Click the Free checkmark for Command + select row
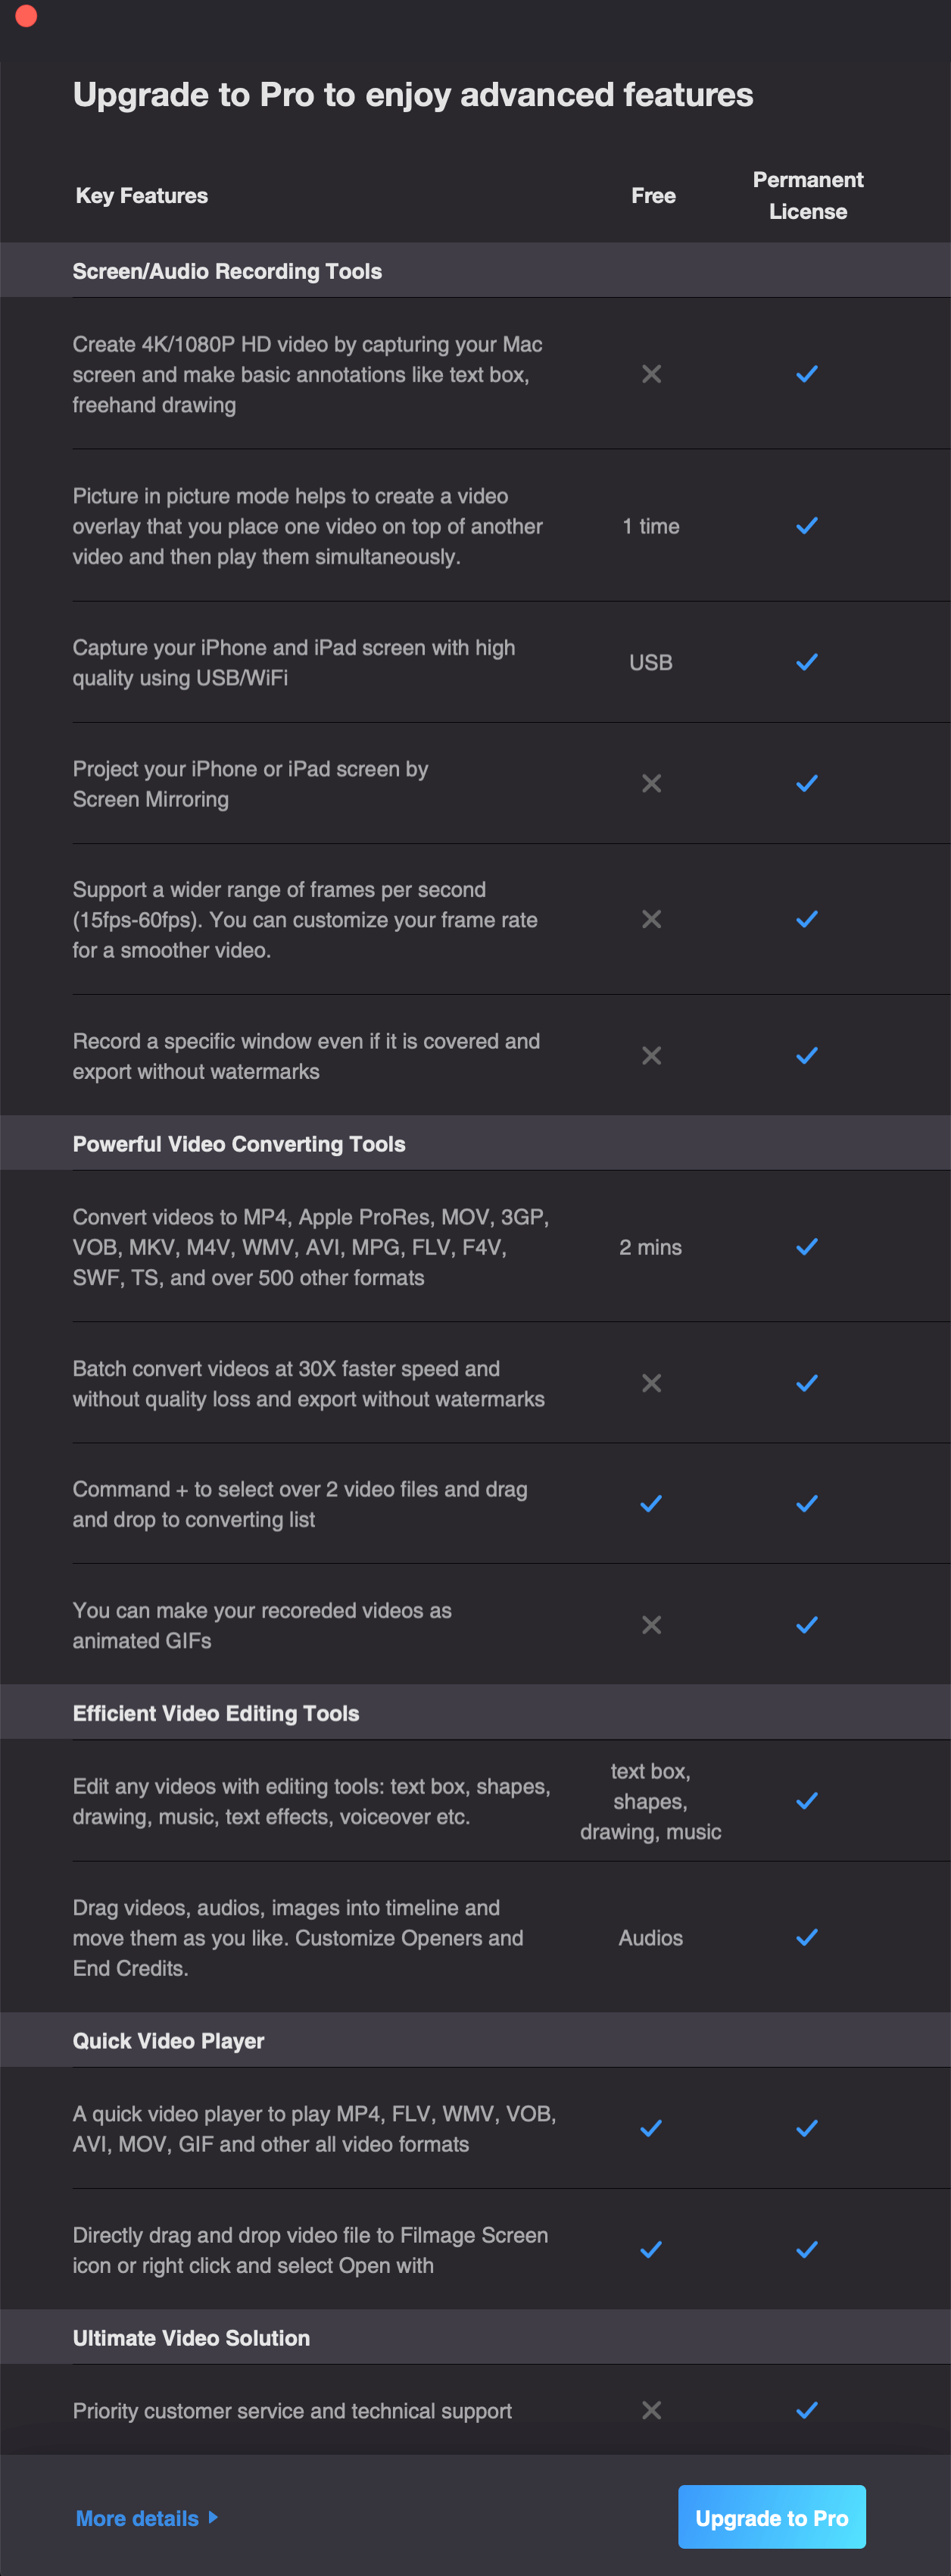951x2576 pixels. (x=651, y=1504)
